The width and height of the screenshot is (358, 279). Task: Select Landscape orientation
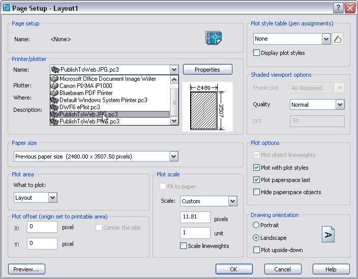point(256,238)
